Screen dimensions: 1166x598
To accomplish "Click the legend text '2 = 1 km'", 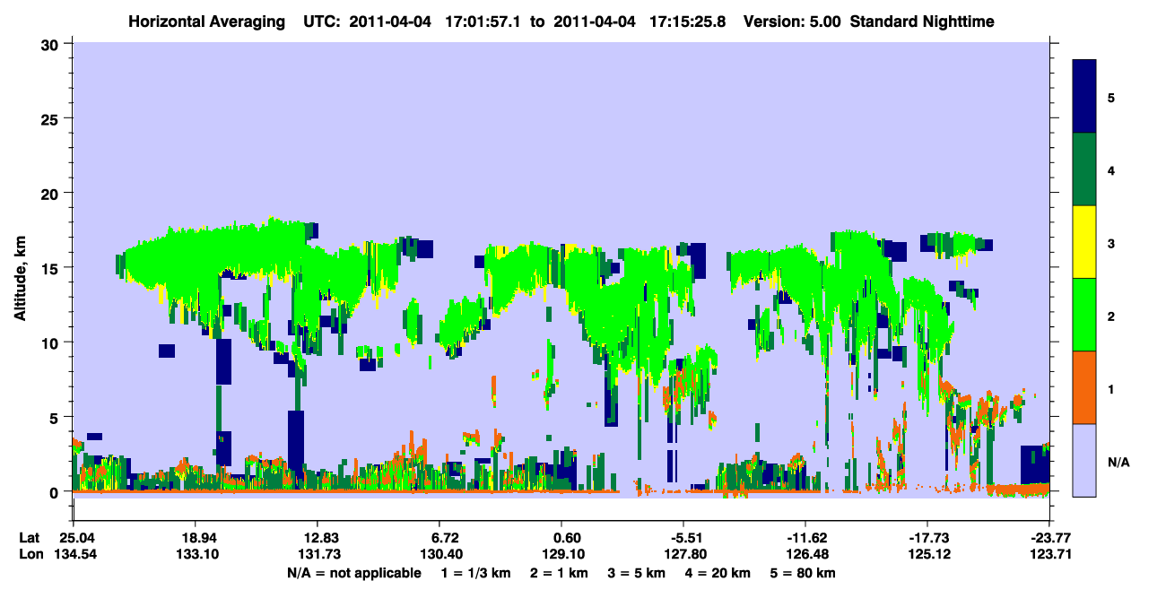I will tap(561, 573).
